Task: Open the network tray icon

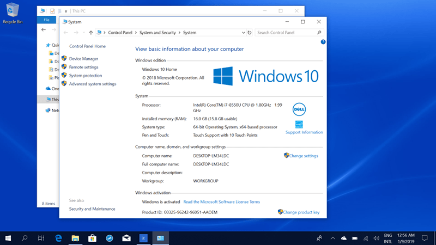Action: point(366,238)
